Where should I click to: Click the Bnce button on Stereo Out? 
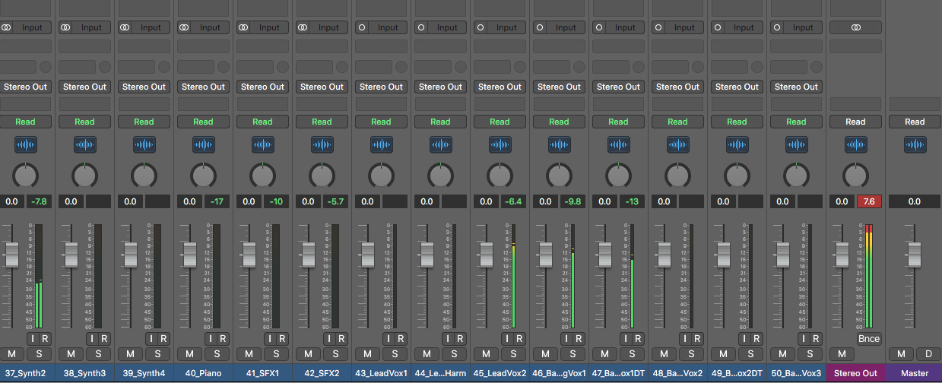869,338
